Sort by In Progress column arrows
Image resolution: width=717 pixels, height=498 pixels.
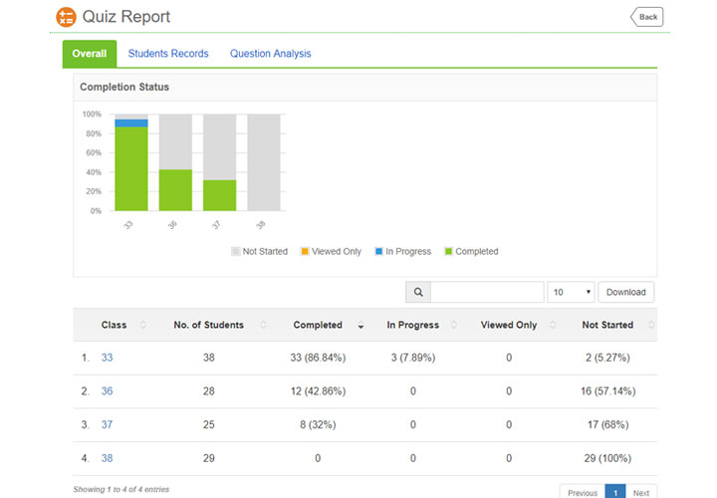(x=453, y=325)
